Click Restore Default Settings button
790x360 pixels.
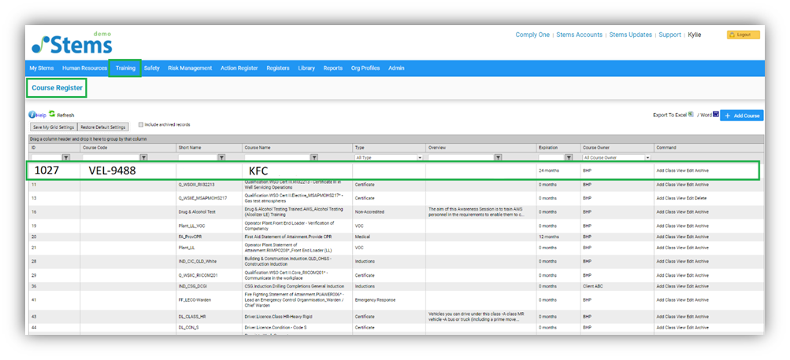[x=102, y=127]
